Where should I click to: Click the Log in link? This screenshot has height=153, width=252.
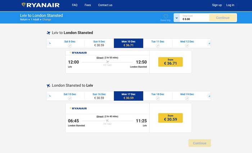coord(230,5)
